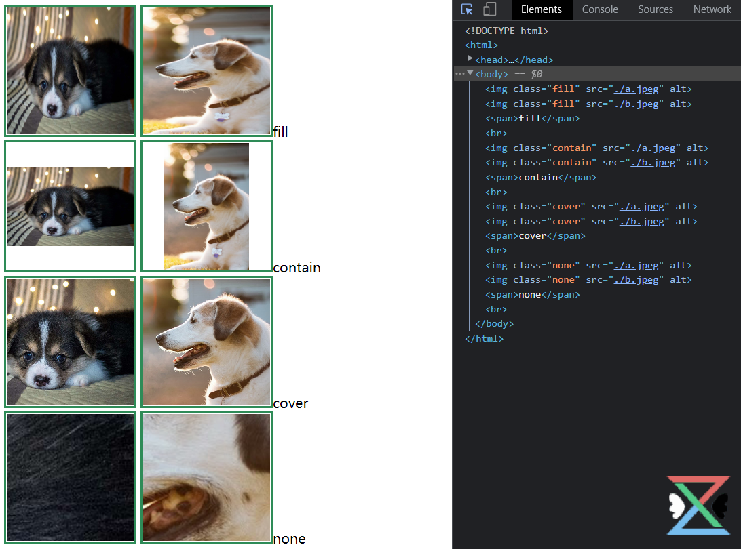
Task: Open ./b.jpeg link in the cover img row
Action: coord(641,222)
